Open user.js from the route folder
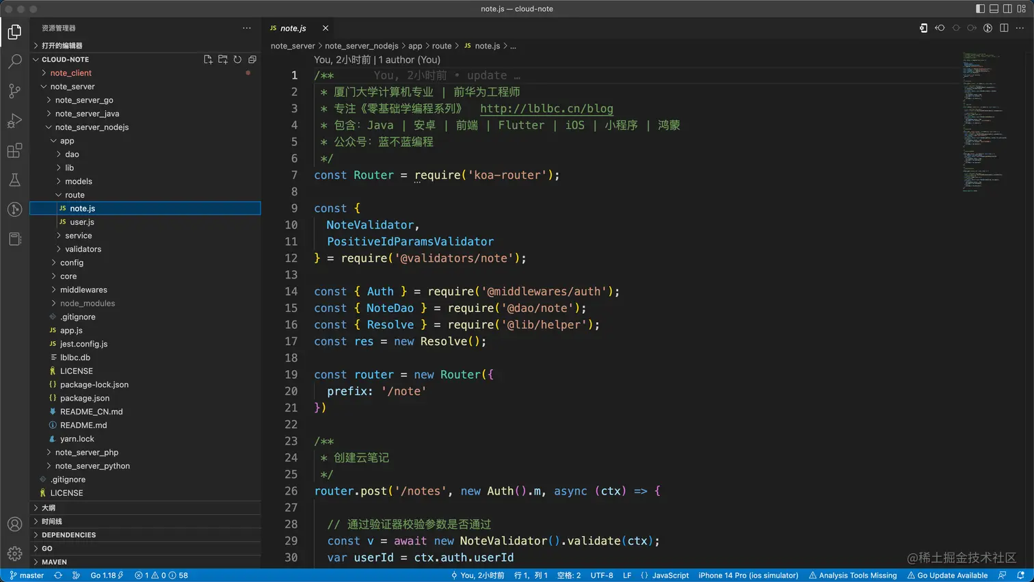This screenshot has width=1034, height=582. click(145, 222)
